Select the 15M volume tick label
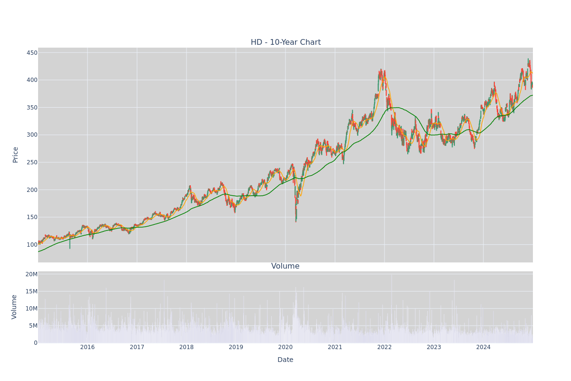 pos(31,291)
